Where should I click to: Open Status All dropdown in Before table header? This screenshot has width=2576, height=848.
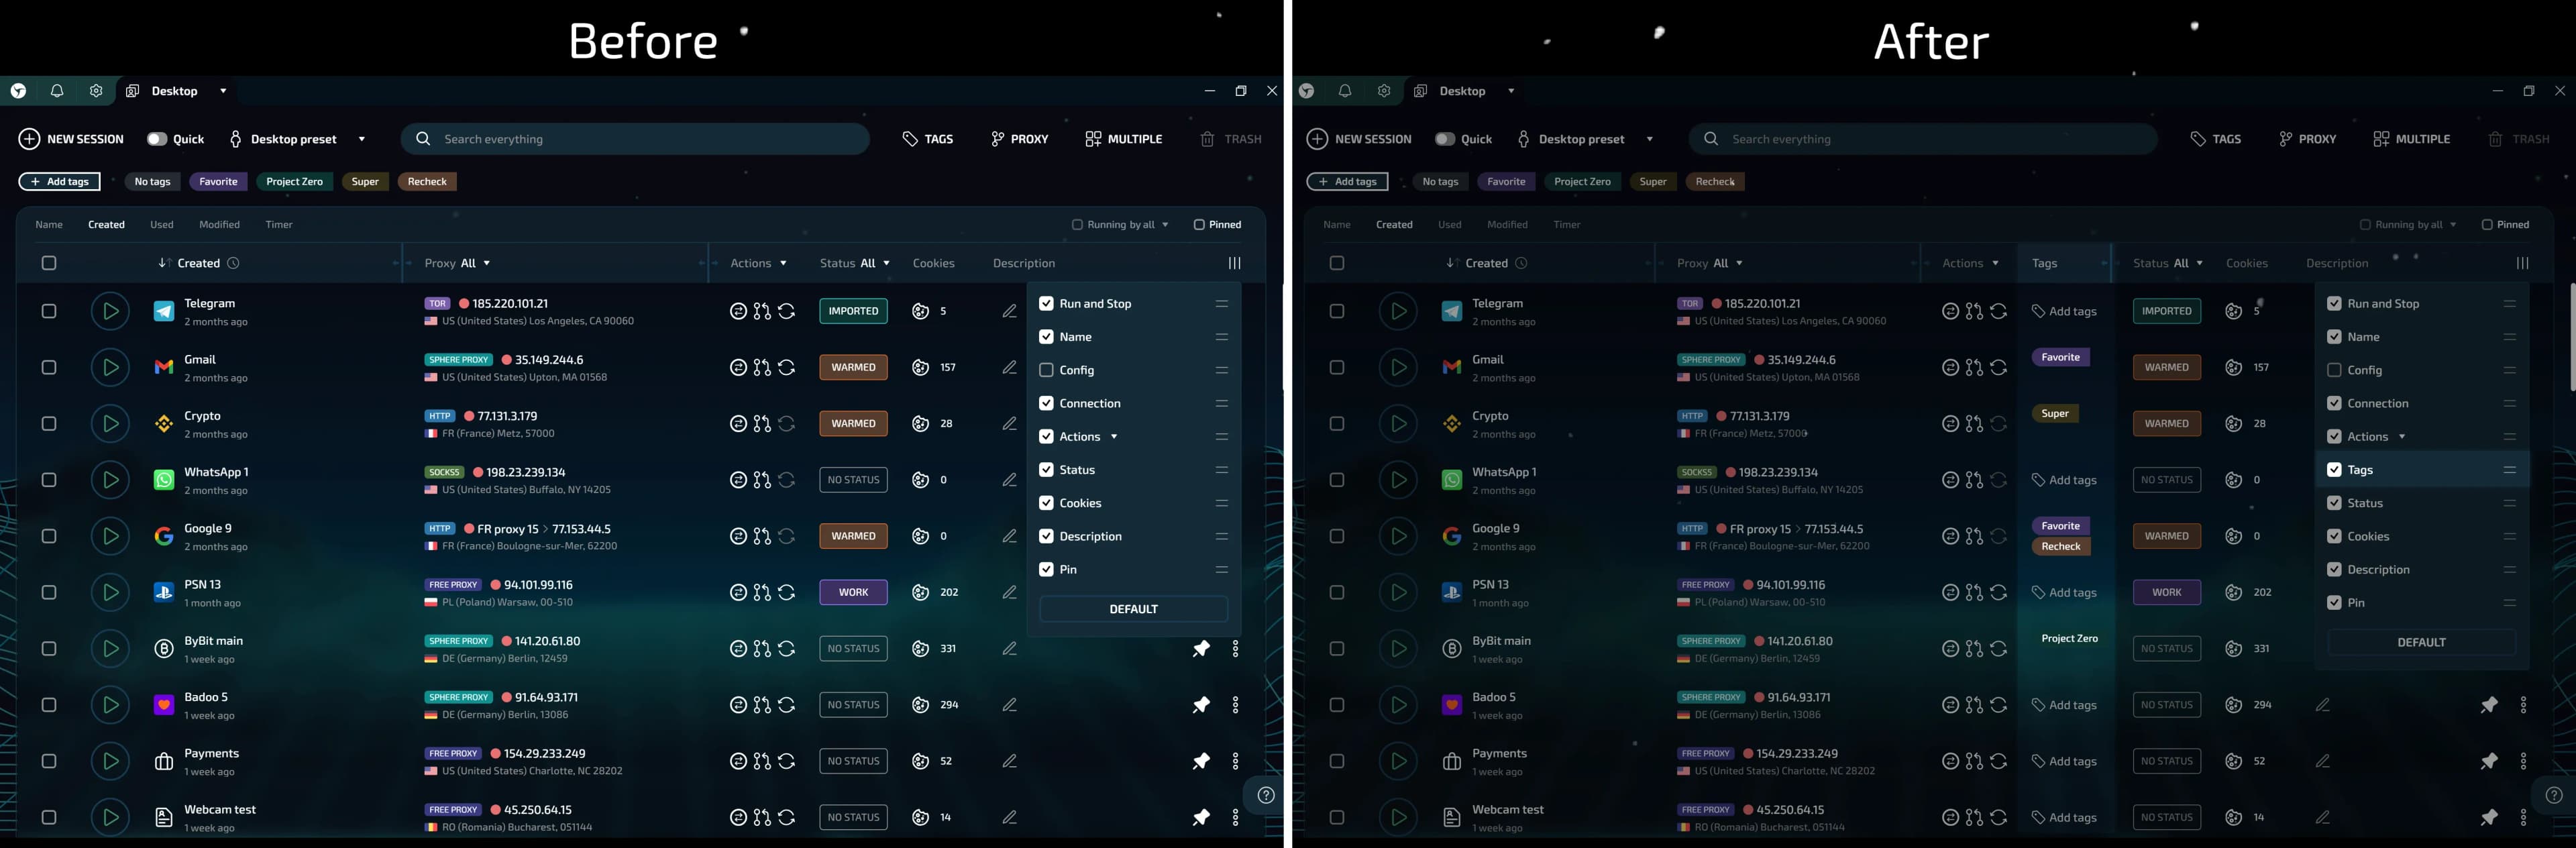tap(874, 263)
